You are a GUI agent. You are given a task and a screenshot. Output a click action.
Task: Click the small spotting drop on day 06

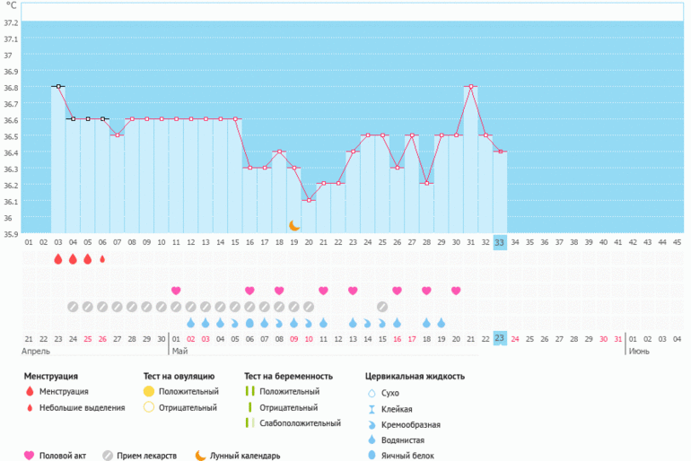(102, 259)
